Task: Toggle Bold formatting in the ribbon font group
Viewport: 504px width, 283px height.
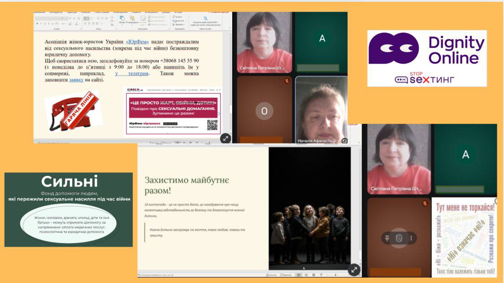Action: tap(37, 24)
